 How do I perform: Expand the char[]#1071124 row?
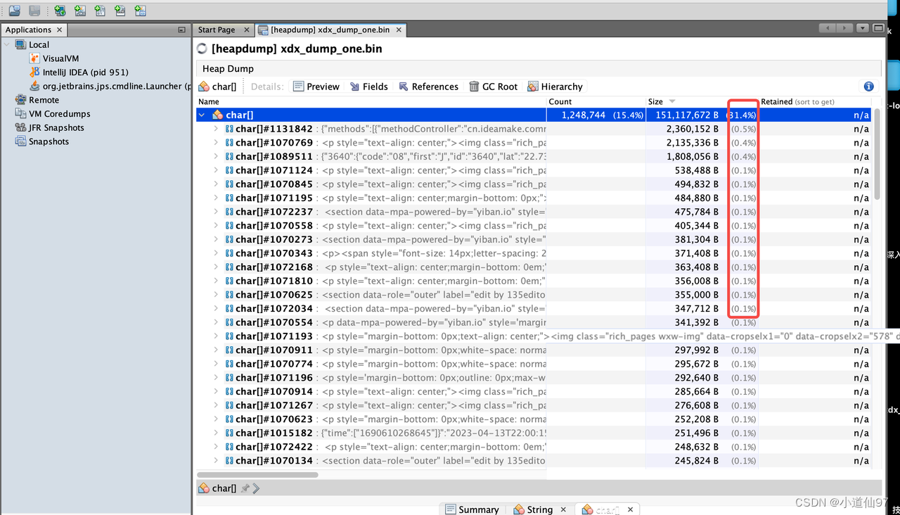[216, 170]
